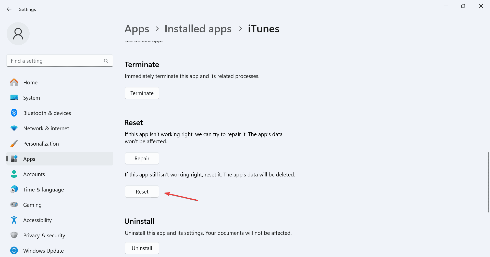Click the Gaming controller icon

[14, 204]
